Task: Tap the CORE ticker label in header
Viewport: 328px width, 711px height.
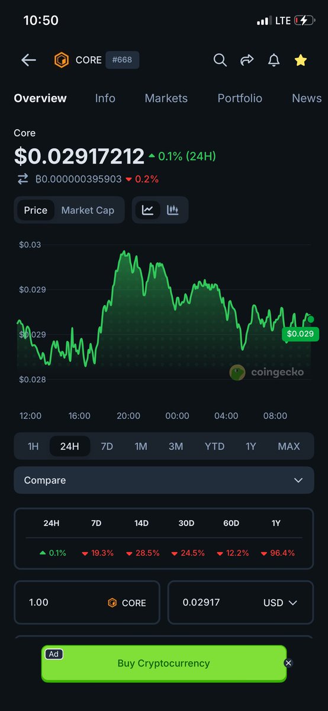Action: click(x=89, y=60)
